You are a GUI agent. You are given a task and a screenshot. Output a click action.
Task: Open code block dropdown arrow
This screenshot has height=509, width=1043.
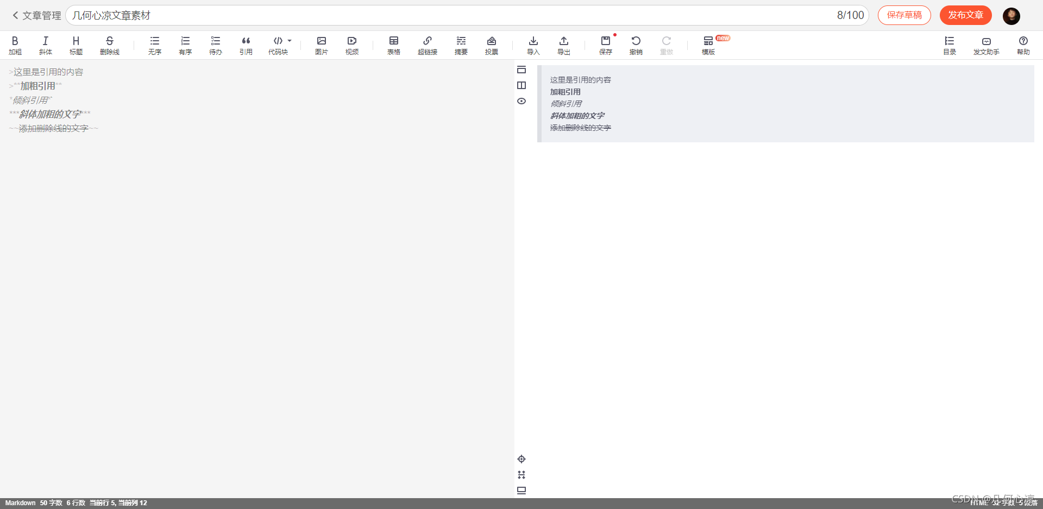[x=290, y=41]
